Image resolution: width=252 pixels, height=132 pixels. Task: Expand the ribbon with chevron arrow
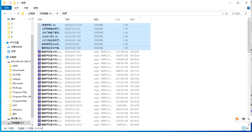point(244,8)
